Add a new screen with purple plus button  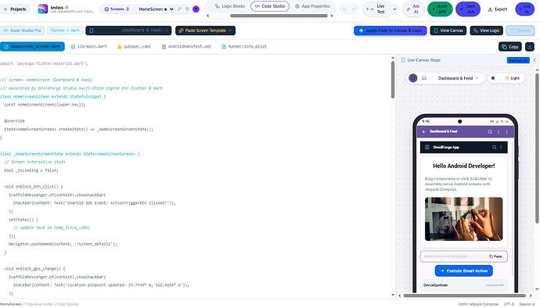click(196, 9)
